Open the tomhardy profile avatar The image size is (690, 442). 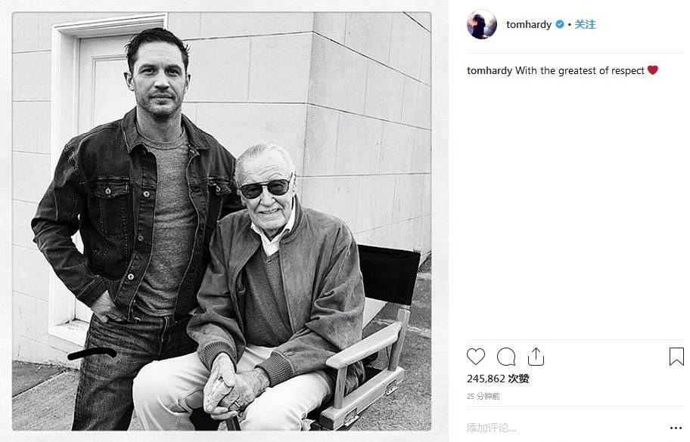(x=481, y=24)
